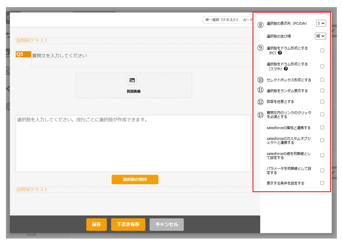Click the 選択肢の表示列(PCのみ) label
Viewport: 342px width, 244px height.
pyautogui.click(x=286, y=24)
